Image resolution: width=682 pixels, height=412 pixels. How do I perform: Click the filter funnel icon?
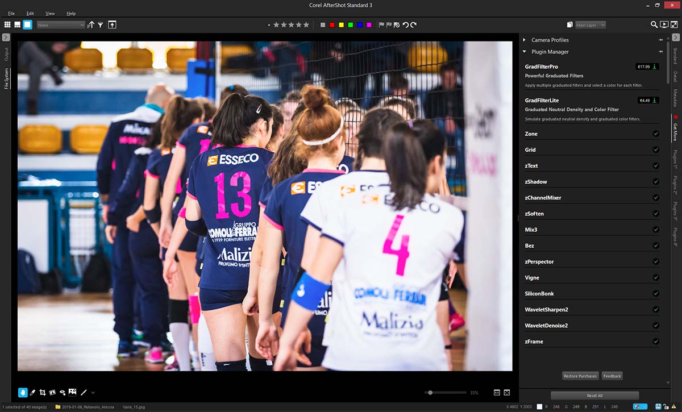[x=100, y=25]
